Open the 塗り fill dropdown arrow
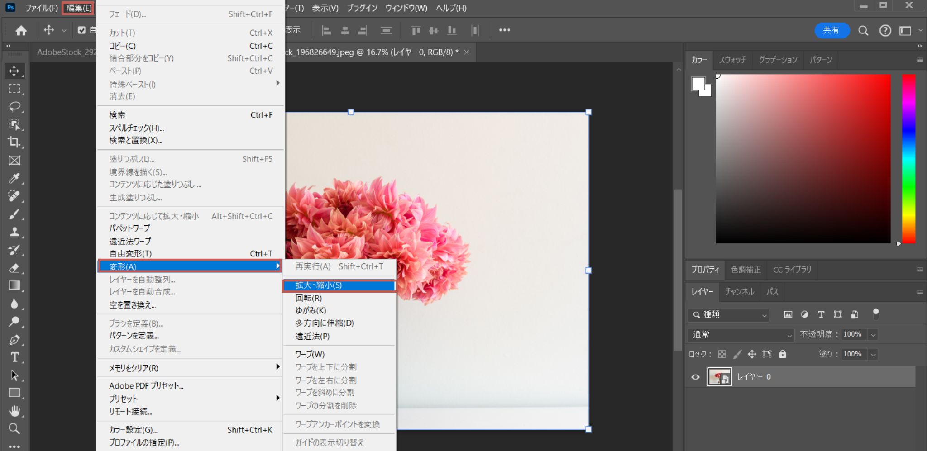 tap(873, 354)
